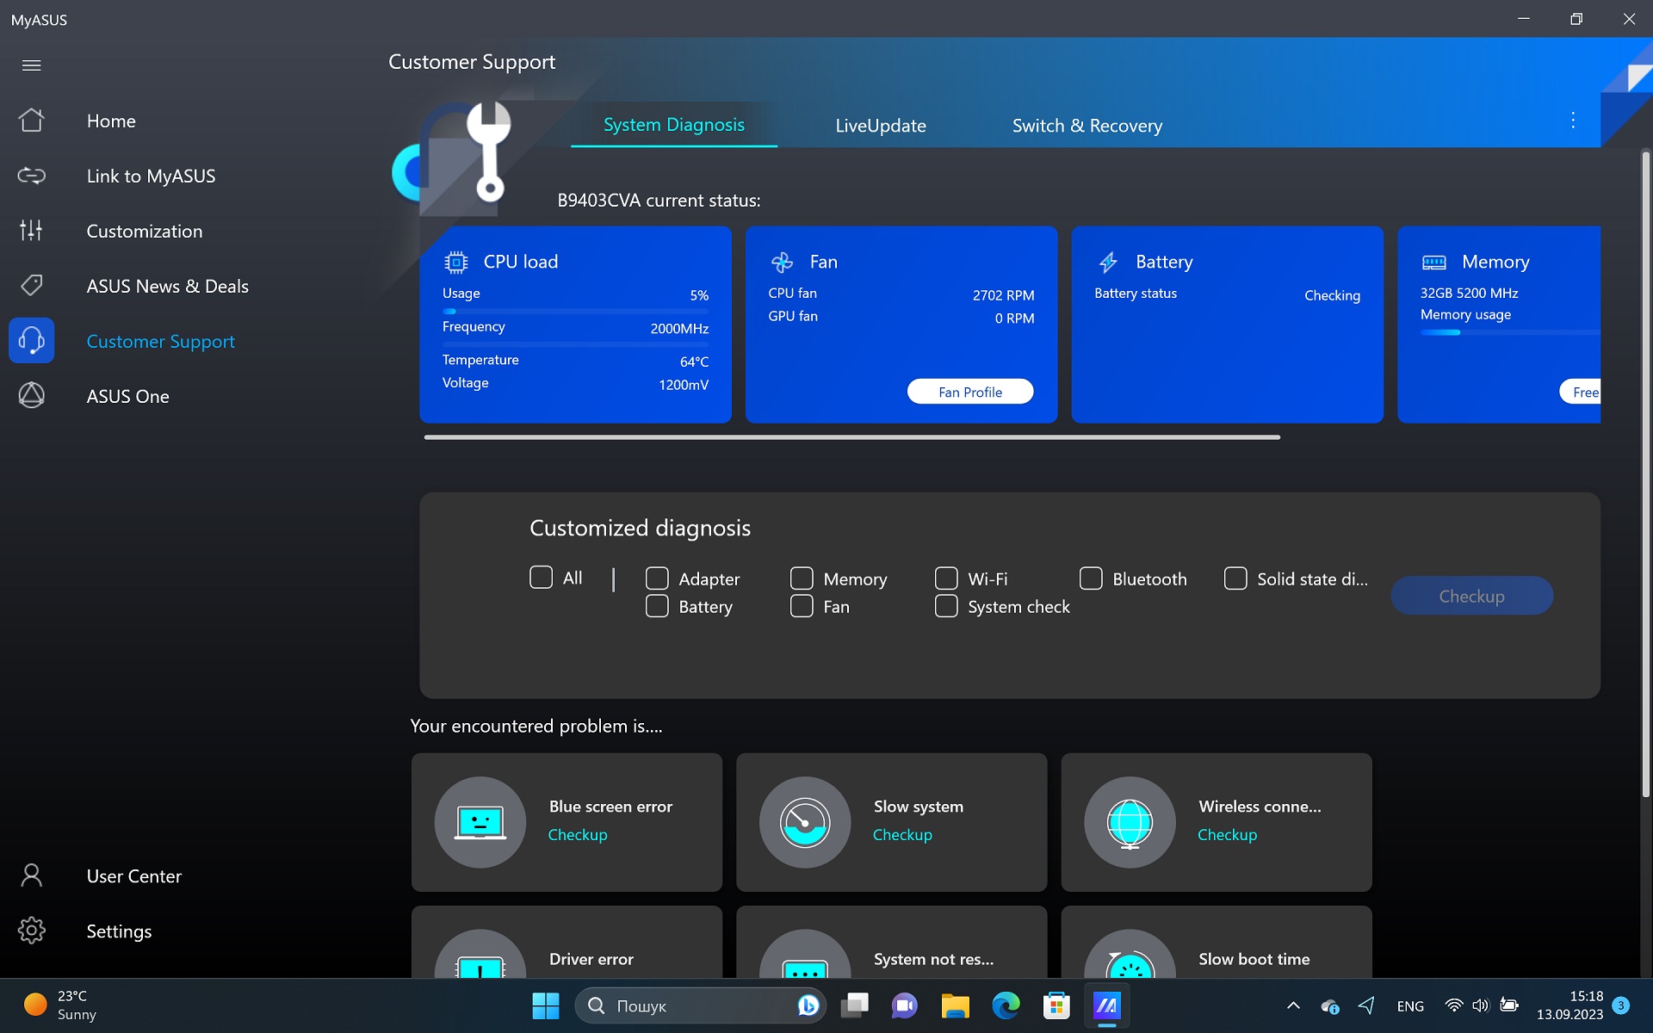The image size is (1653, 1033).
Task: Go to Home in the sidebar
Action: pos(111,121)
